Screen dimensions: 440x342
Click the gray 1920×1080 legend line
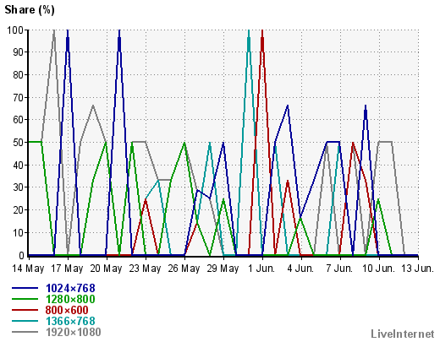pos(25,332)
